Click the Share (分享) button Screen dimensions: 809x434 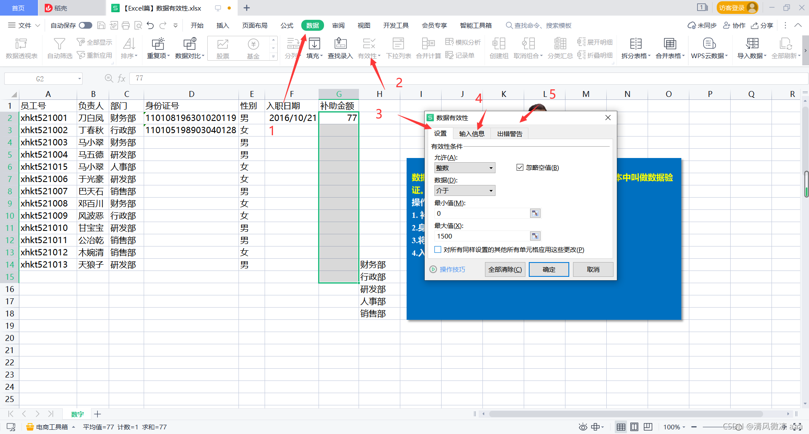pyautogui.click(x=762, y=25)
